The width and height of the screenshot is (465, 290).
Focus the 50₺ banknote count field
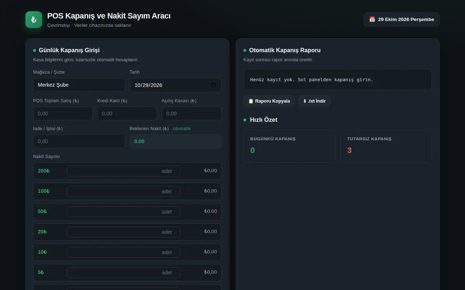click(124, 212)
